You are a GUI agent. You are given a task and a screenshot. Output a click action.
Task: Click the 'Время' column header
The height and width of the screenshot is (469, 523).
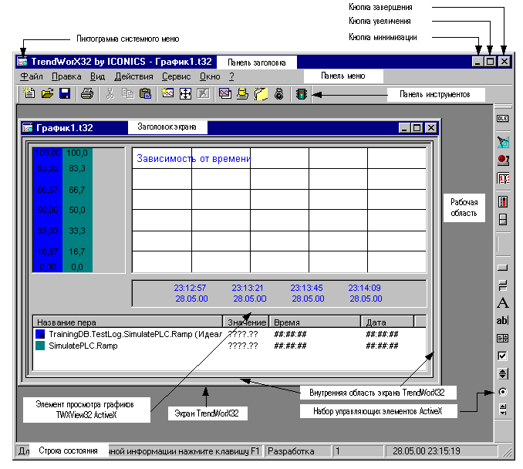[x=315, y=322]
